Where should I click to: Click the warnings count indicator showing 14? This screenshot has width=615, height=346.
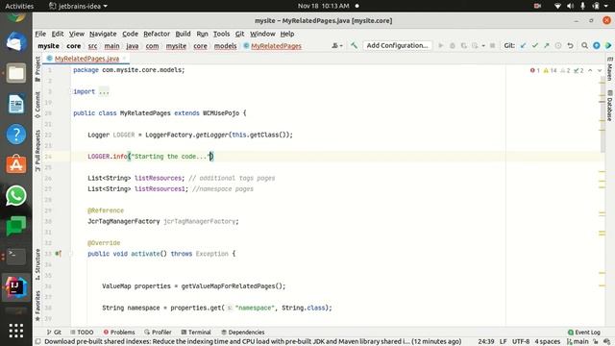[x=550, y=70]
